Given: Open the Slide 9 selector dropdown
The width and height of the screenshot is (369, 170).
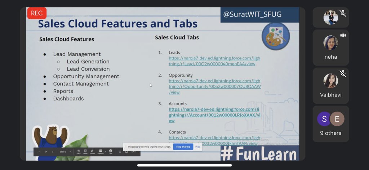Looking at the screenshot, I should pos(65,152).
